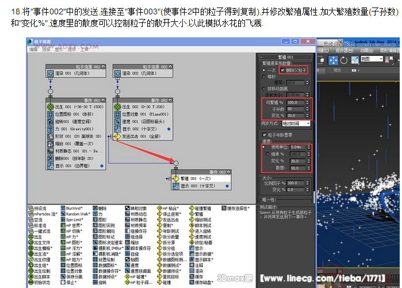This screenshot has height=288, width=402.
Task: Select the 力 001 Gravity operator
Action: [x=76, y=129]
